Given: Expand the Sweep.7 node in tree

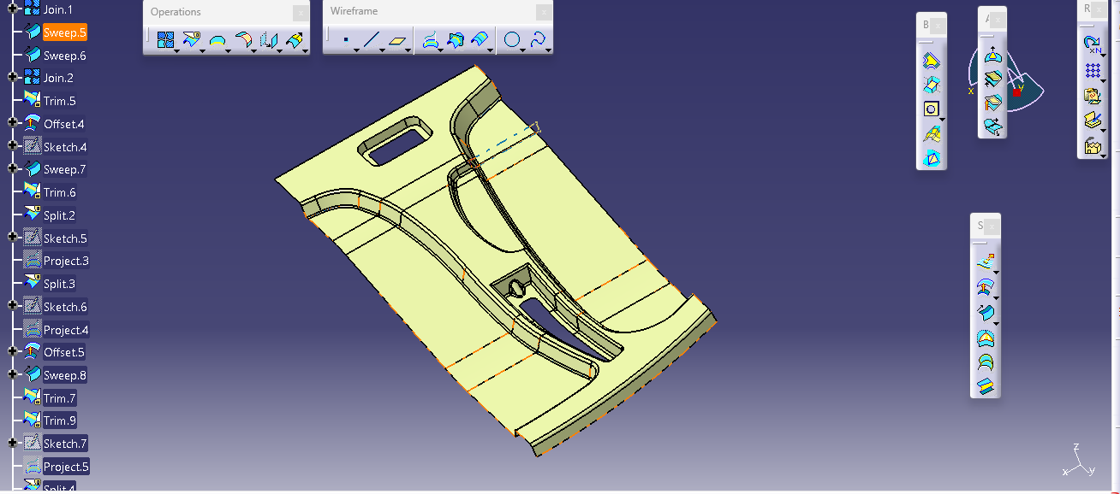Looking at the screenshot, I should pos(12,168).
